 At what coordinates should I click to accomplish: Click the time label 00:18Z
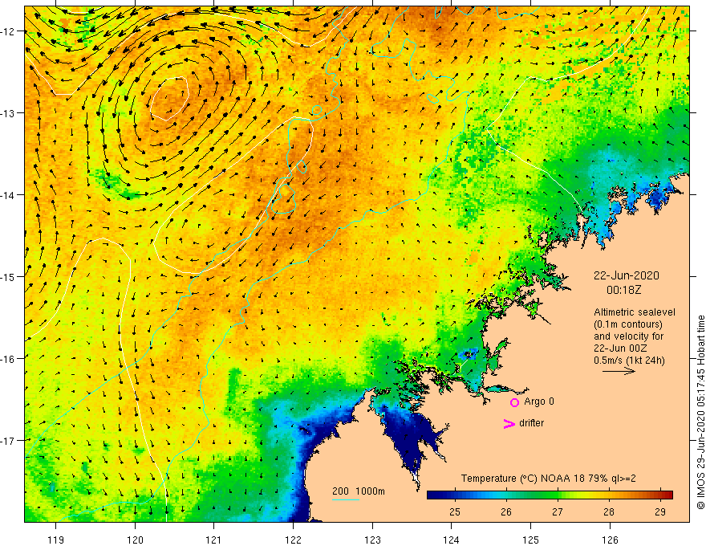623,290
